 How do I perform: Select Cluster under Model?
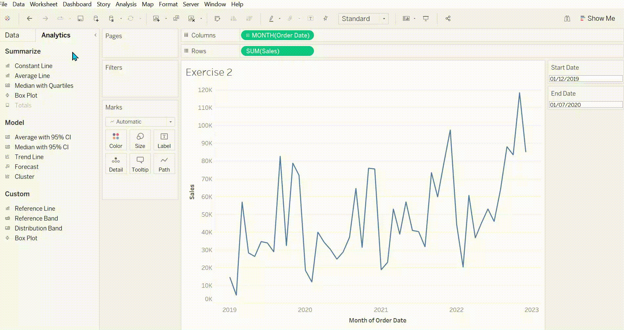click(x=24, y=177)
